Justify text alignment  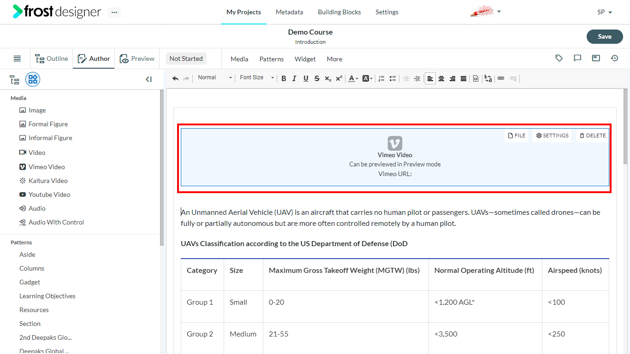tap(464, 78)
